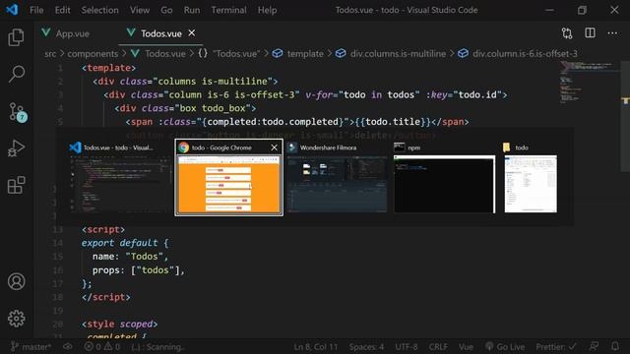This screenshot has height=354, width=630.
Task: Open the Run menu
Action: [192, 10]
